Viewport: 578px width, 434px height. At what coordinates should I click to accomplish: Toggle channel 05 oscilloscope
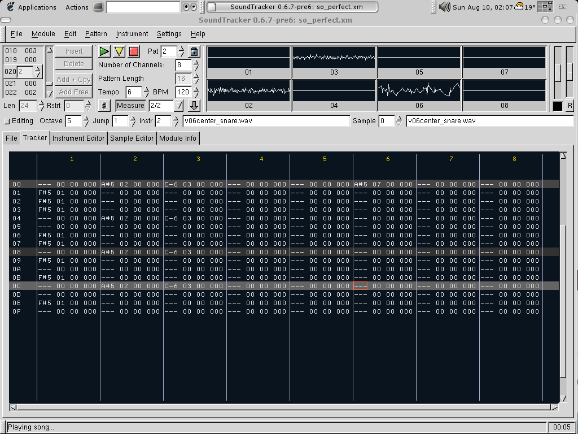click(x=419, y=62)
